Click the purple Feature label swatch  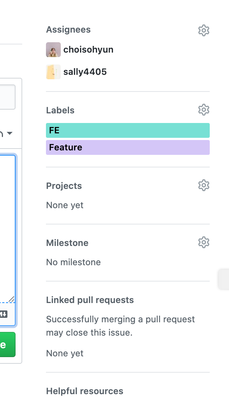pyautogui.click(x=127, y=147)
